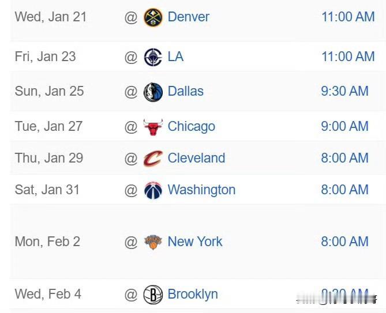Click the 9:30 AM Dallas game time
The height and width of the screenshot is (313, 386).
344,92
